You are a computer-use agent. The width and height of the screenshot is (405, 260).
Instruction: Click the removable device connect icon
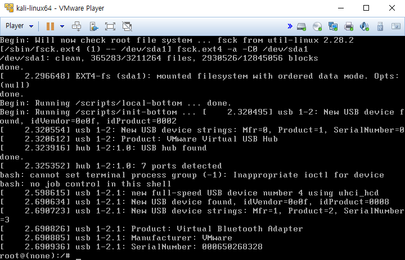(x=93, y=26)
